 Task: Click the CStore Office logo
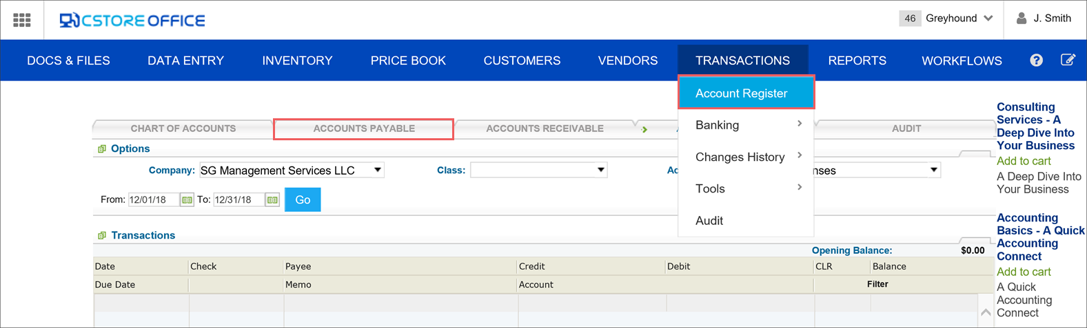[x=132, y=21]
